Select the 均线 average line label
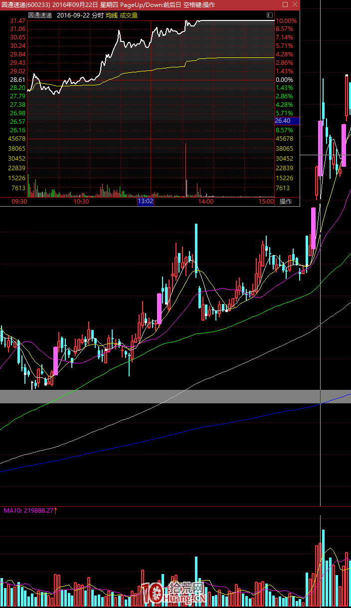The height and width of the screenshot is (608, 351). point(112,15)
